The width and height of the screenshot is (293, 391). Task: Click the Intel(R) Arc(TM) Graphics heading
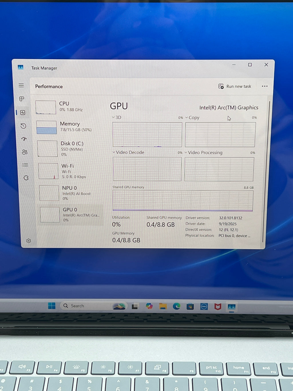(x=229, y=108)
